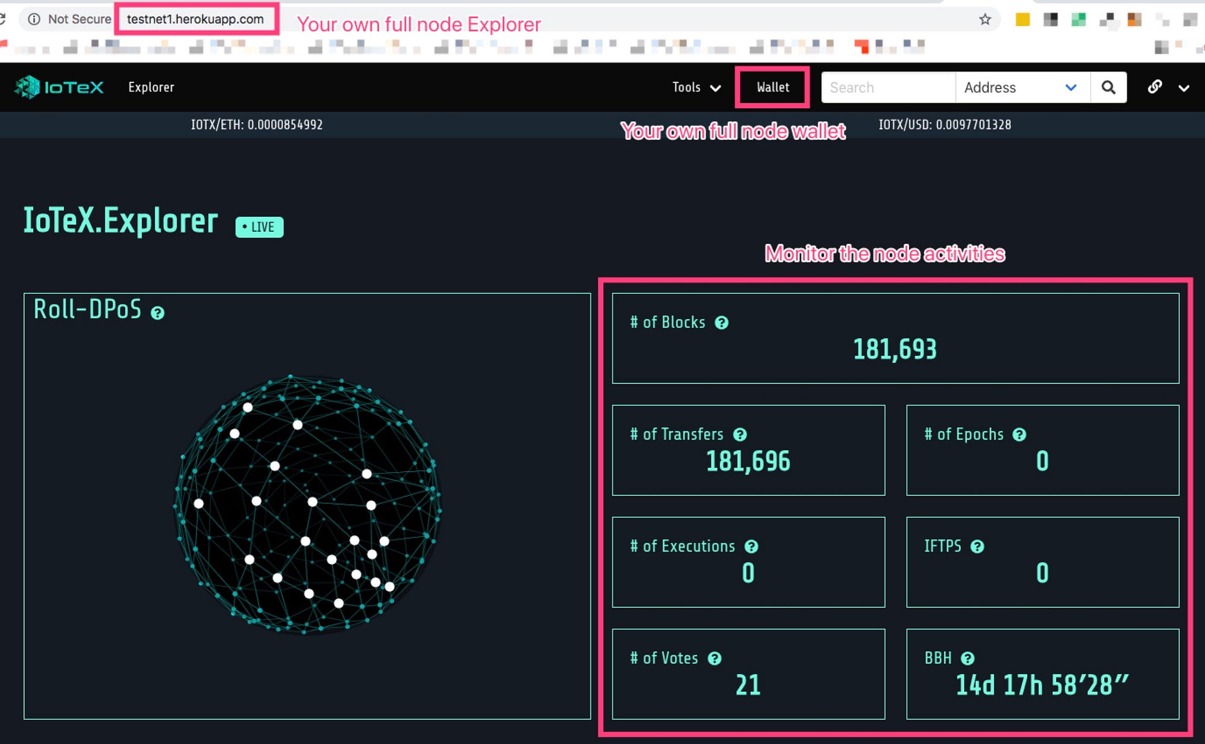Click the Not Secure label
The width and height of the screenshot is (1205, 744).
click(80, 19)
